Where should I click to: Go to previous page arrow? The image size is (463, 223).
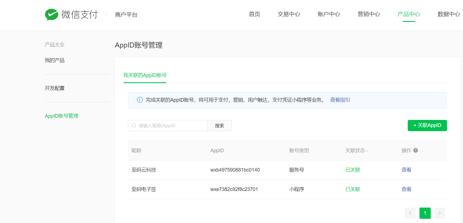(x=410, y=213)
